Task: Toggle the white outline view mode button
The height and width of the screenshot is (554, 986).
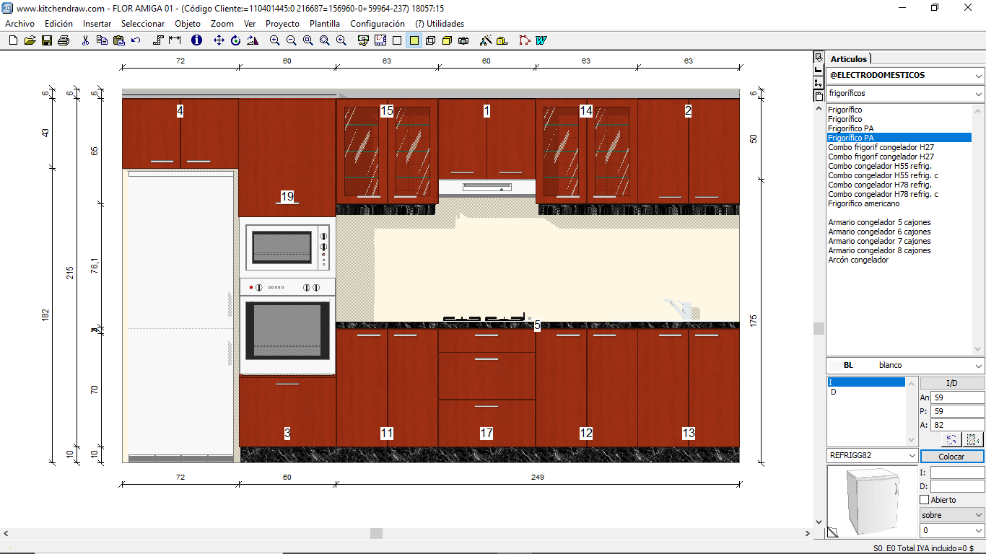Action: (397, 40)
